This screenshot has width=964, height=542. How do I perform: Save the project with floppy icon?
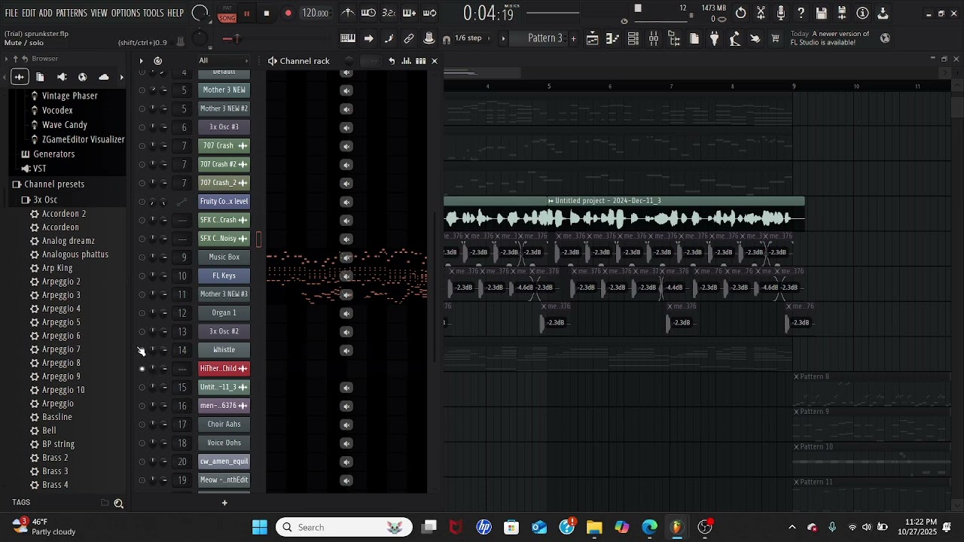click(822, 13)
